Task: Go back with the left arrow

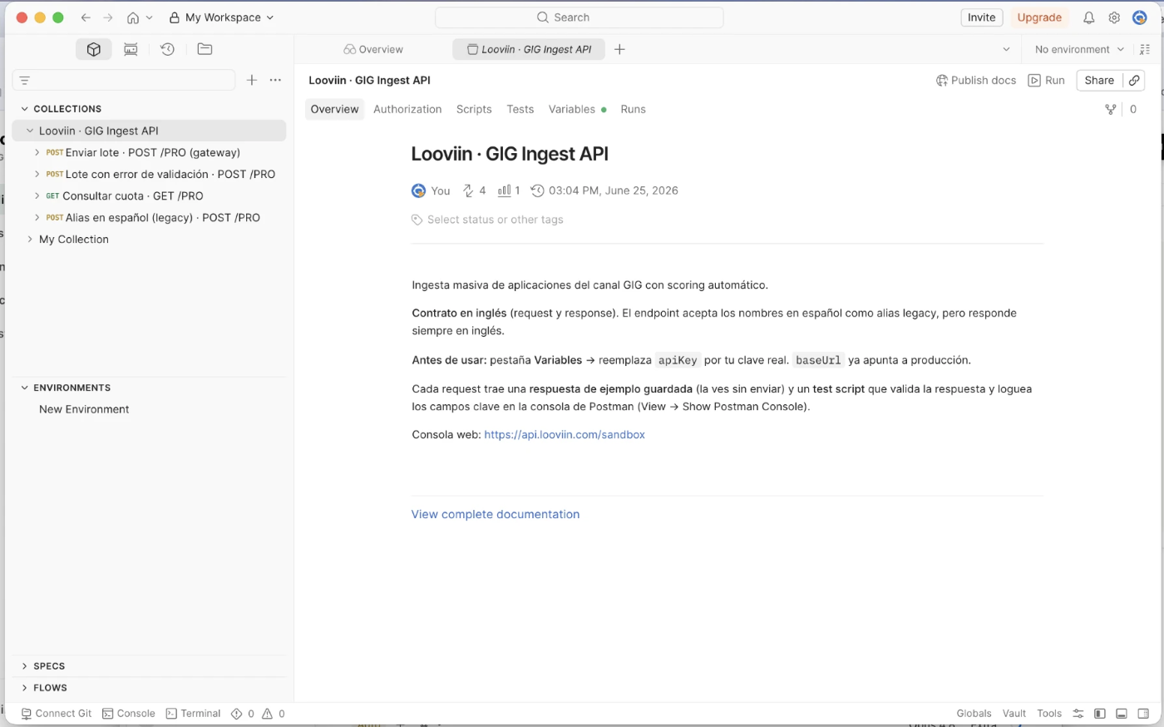Action: coord(86,17)
